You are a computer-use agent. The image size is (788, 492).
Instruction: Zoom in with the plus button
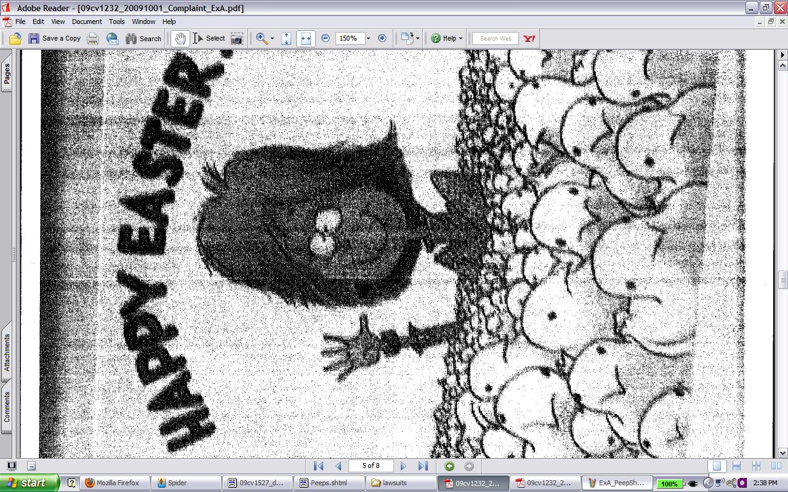click(382, 38)
